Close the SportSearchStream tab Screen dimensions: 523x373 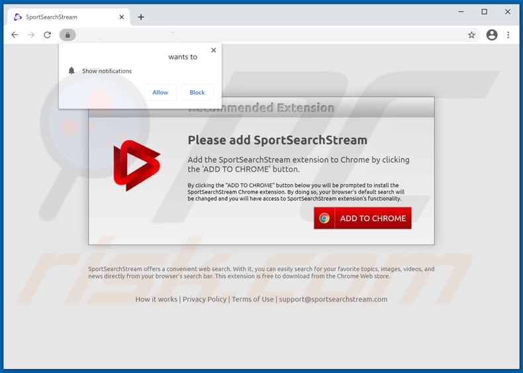[x=121, y=17]
